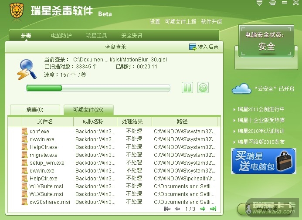302x220 pixels.
Task: Open the 瑞星工具 tab
Action: pyautogui.click(x=96, y=35)
